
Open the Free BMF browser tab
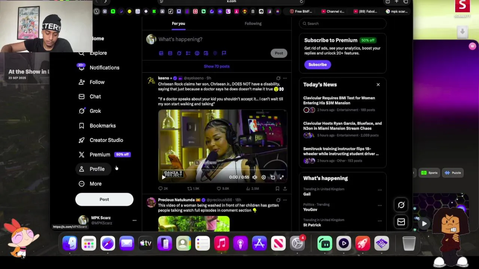tap(301, 12)
